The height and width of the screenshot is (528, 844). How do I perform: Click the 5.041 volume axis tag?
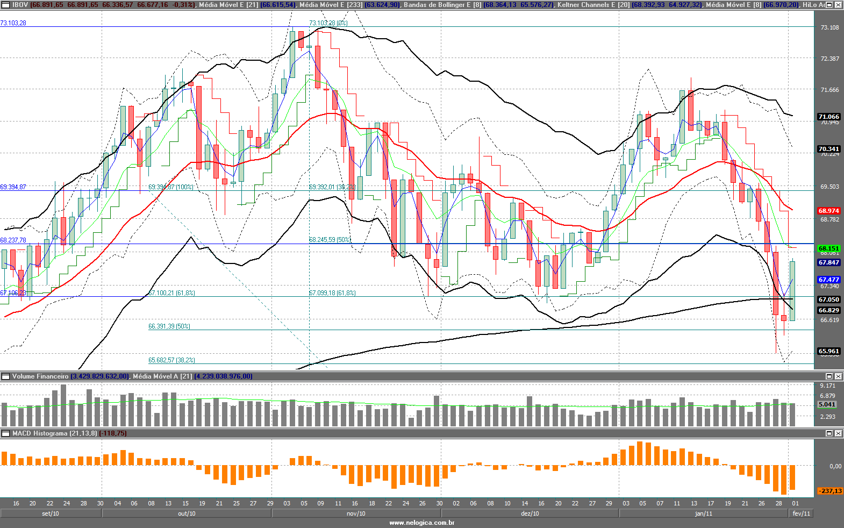[x=827, y=404]
